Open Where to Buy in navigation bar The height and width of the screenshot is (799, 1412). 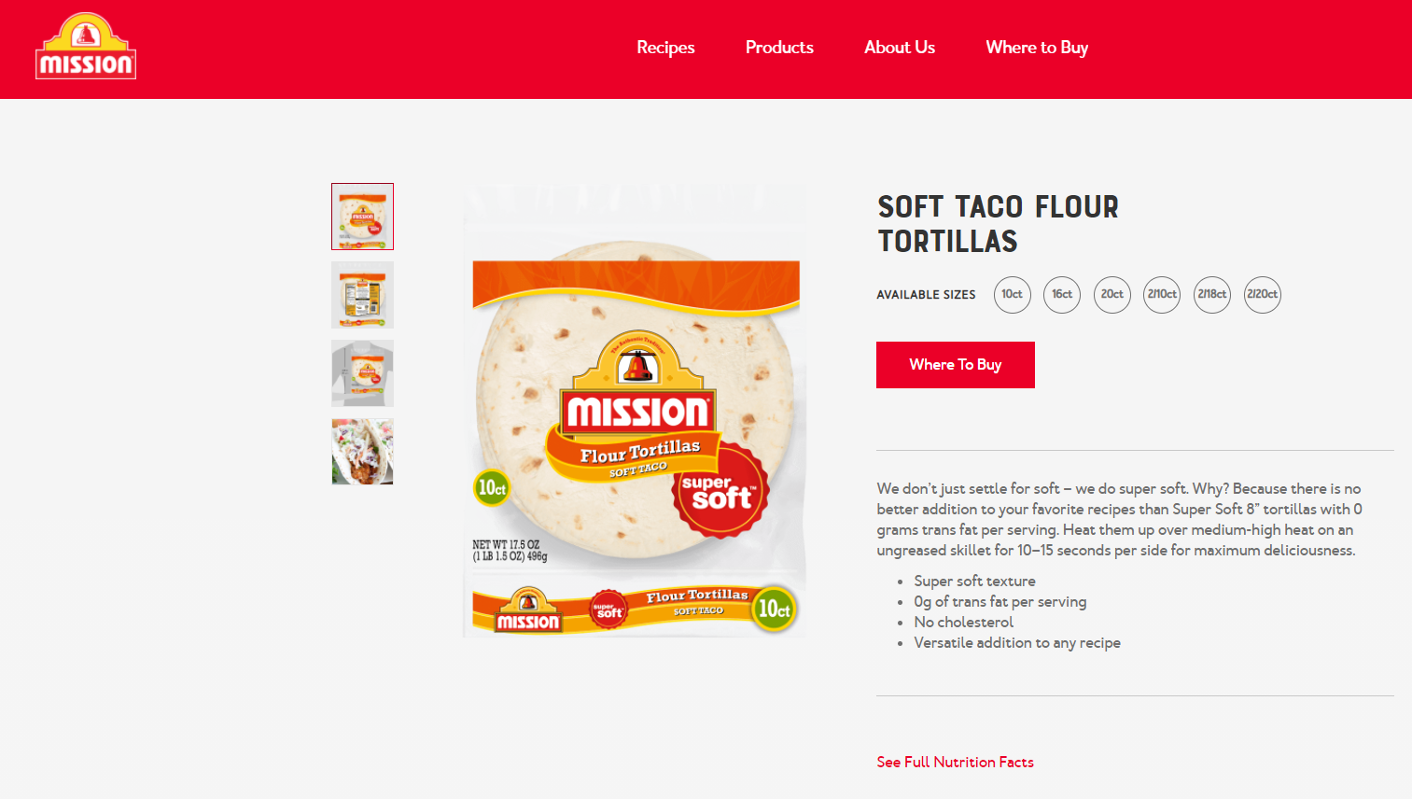click(1037, 48)
